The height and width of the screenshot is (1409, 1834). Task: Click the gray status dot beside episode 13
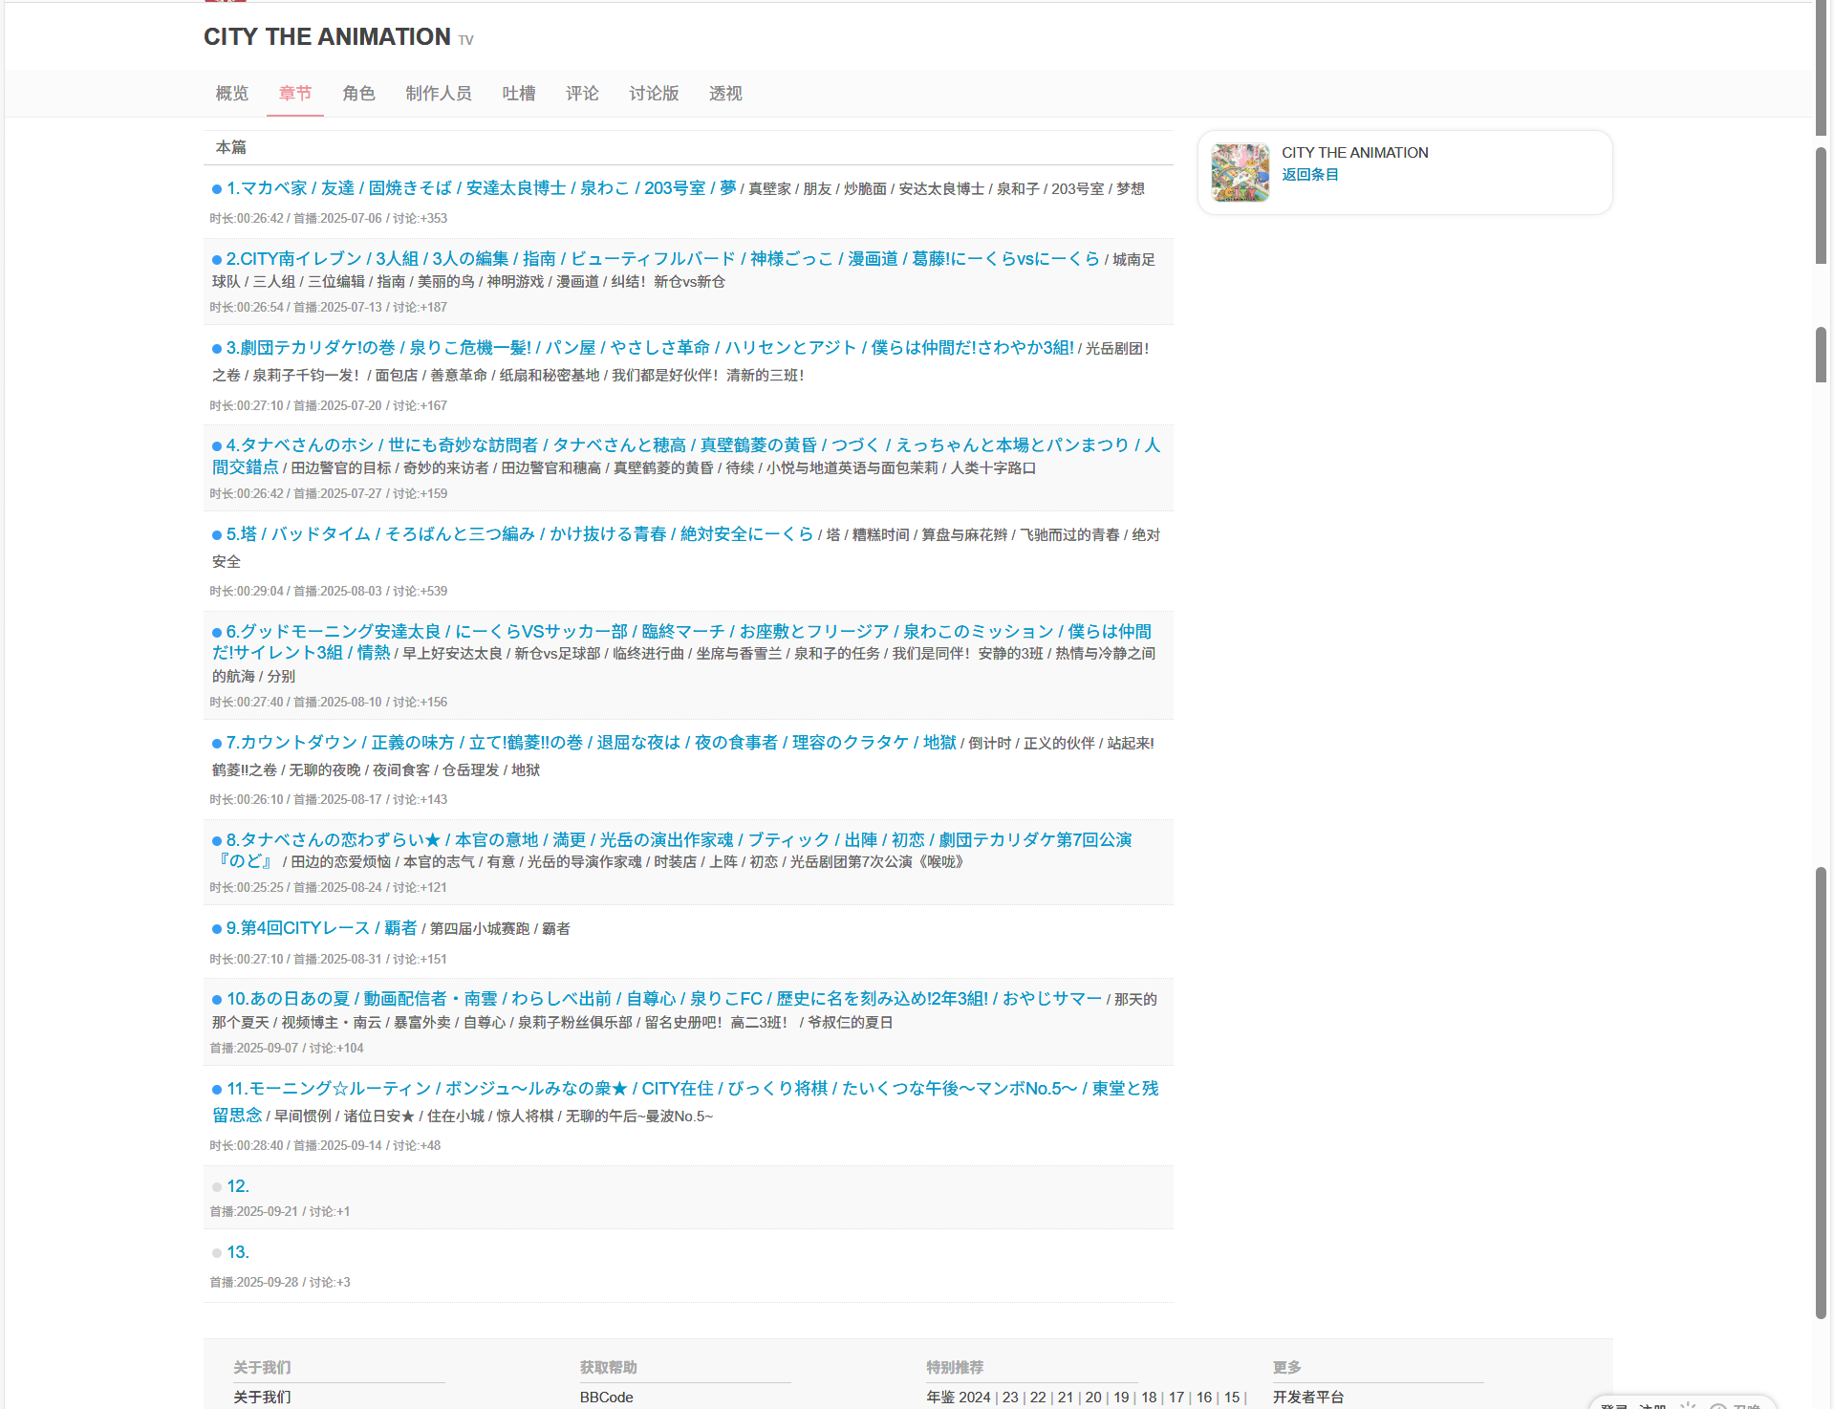(217, 1253)
